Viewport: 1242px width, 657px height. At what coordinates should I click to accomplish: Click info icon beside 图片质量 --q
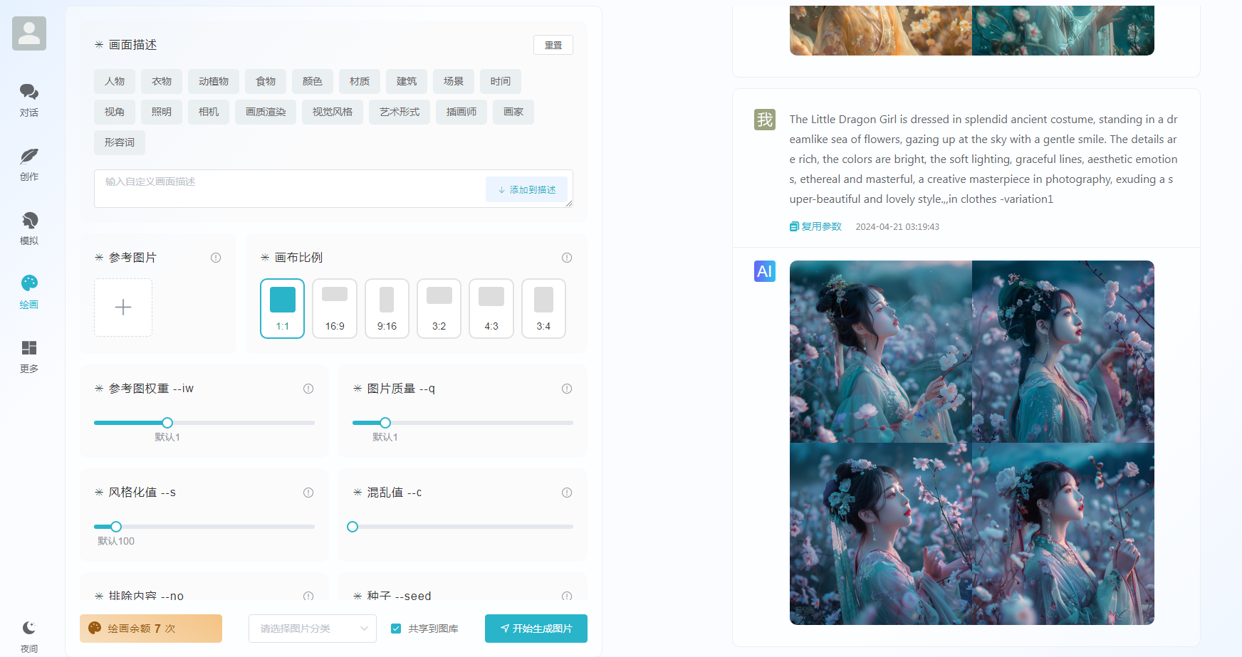pyautogui.click(x=567, y=389)
